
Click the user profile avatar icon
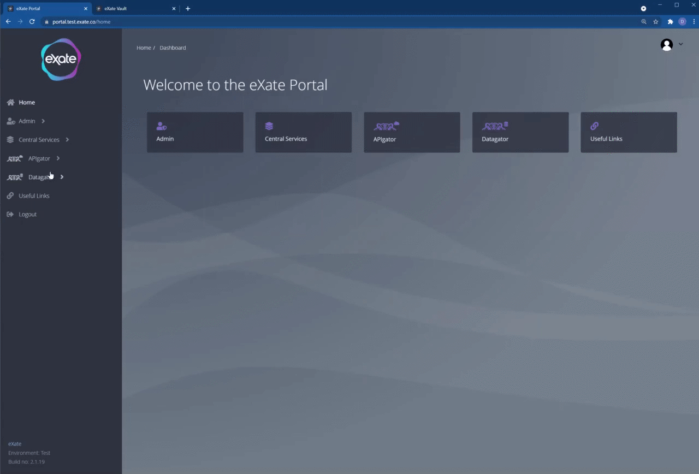pyautogui.click(x=666, y=45)
